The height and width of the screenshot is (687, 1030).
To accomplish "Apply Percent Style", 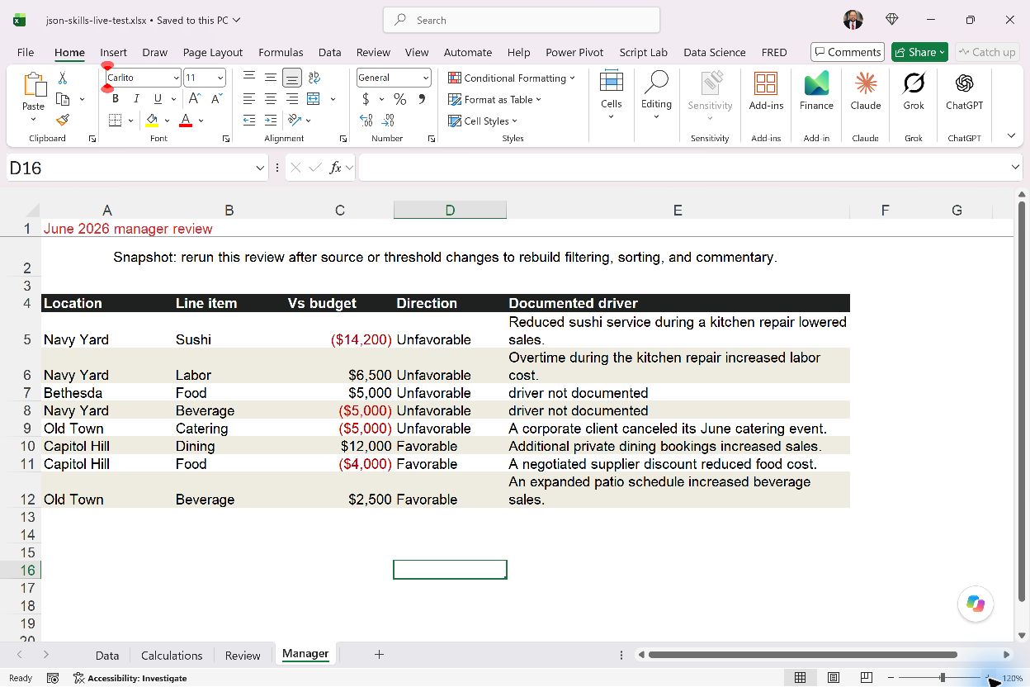I will click(400, 99).
